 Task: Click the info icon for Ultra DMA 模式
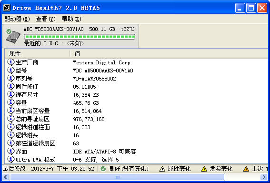(10, 159)
